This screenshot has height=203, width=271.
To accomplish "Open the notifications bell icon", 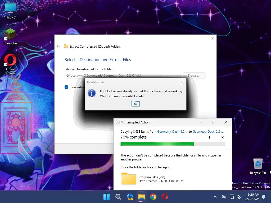I will point(264,197).
